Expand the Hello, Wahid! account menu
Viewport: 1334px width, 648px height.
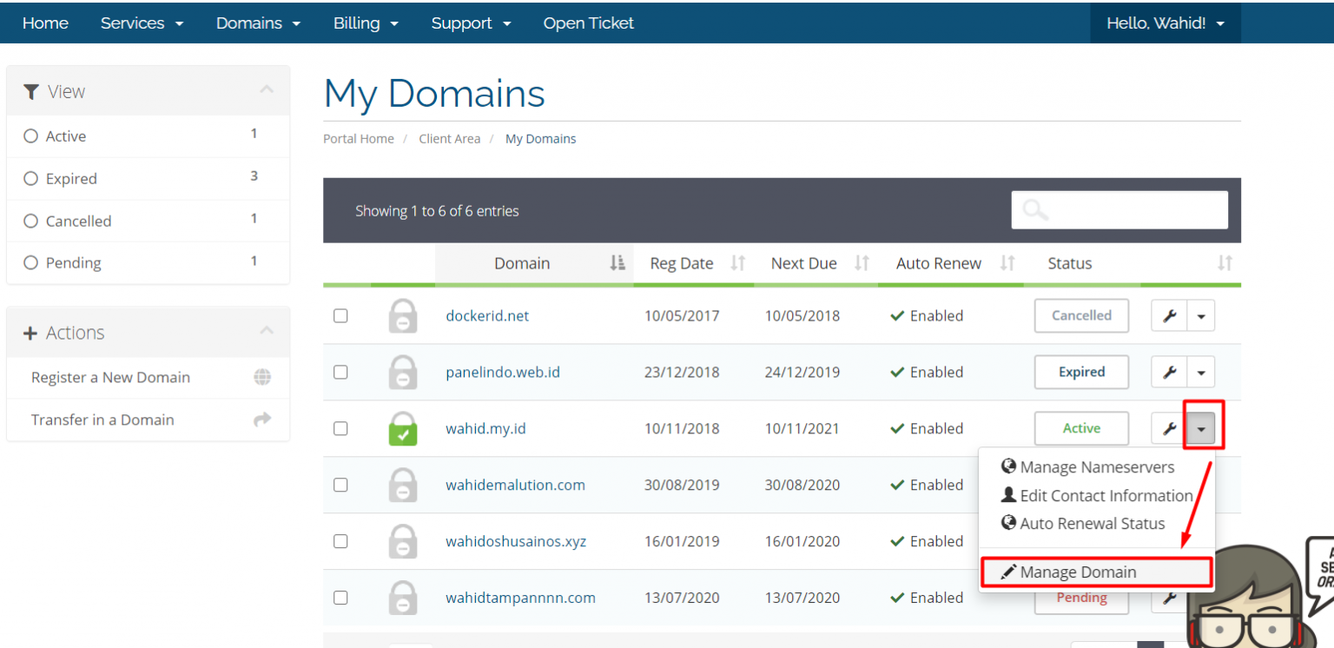click(1166, 23)
